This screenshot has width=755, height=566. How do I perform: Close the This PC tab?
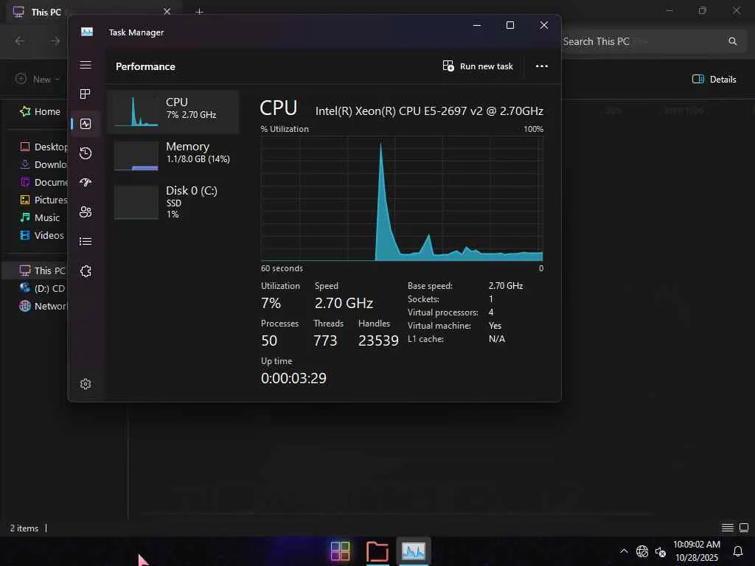click(167, 12)
